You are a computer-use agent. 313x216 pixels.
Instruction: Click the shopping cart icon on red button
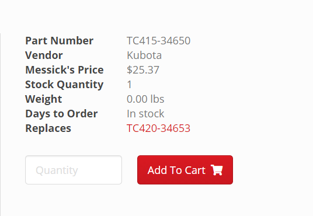[217, 170]
